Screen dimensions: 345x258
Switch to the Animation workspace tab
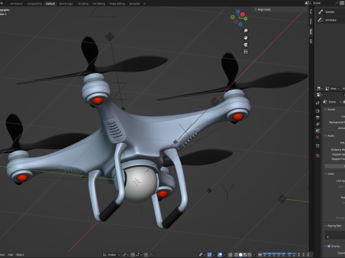17,4
